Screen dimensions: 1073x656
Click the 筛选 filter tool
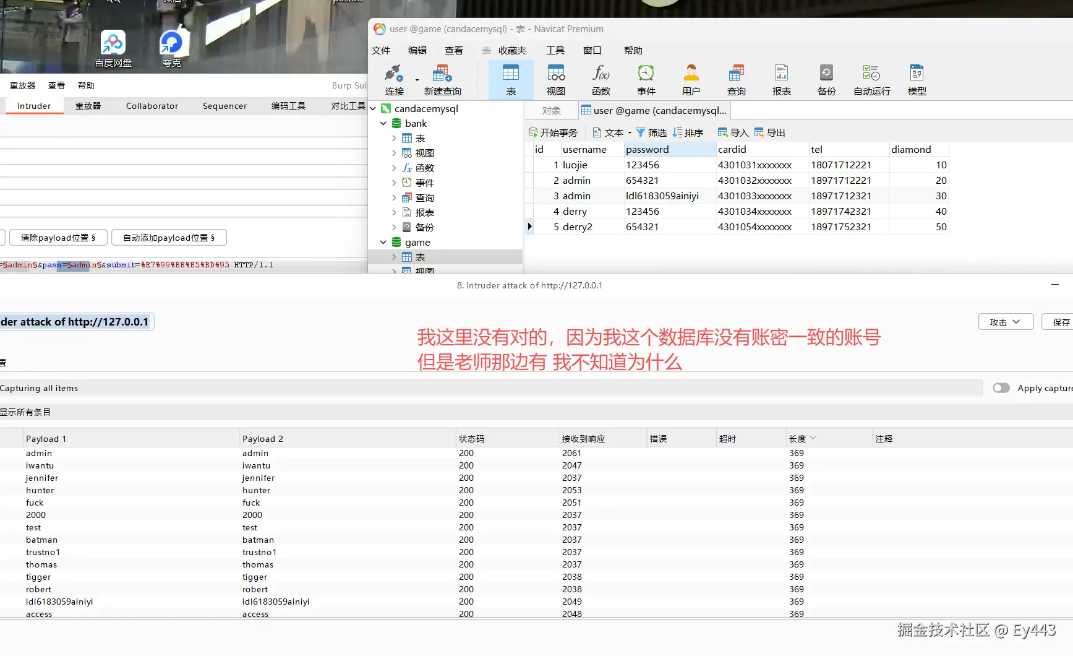[651, 132]
